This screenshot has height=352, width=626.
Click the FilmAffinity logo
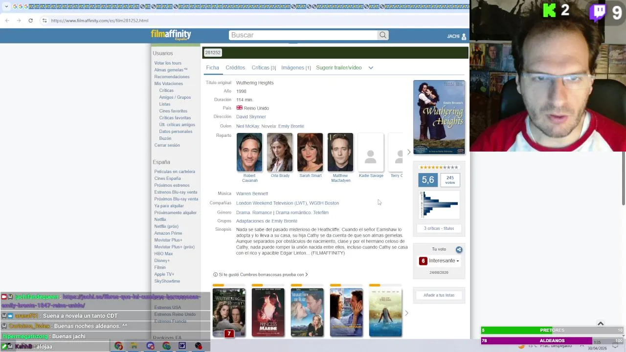point(171,35)
